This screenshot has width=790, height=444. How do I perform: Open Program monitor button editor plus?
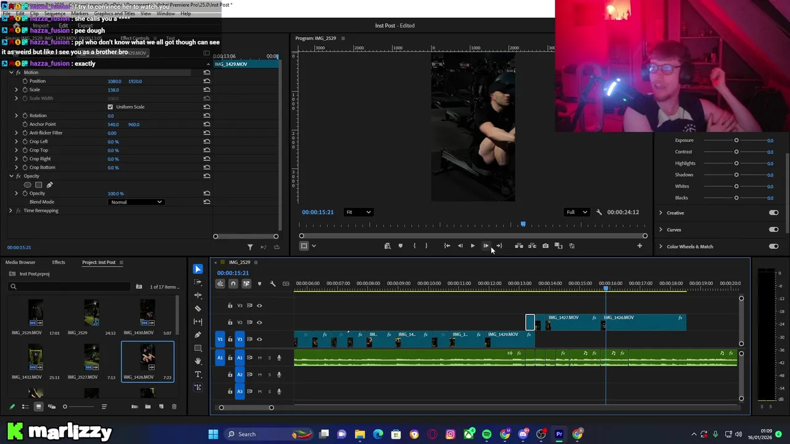click(639, 246)
